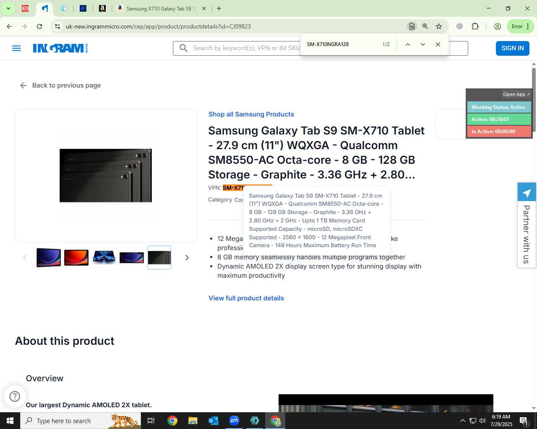
Task: Select the purple tablet thumbnail
Action: point(49,258)
